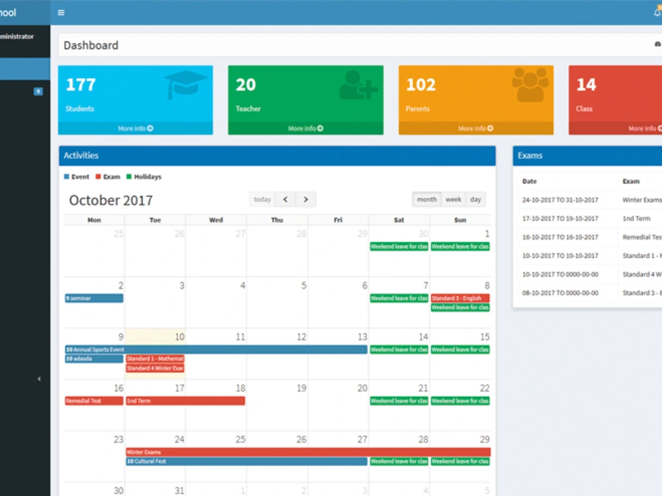Click the Parents group icon
The height and width of the screenshot is (496, 662).
click(530, 85)
